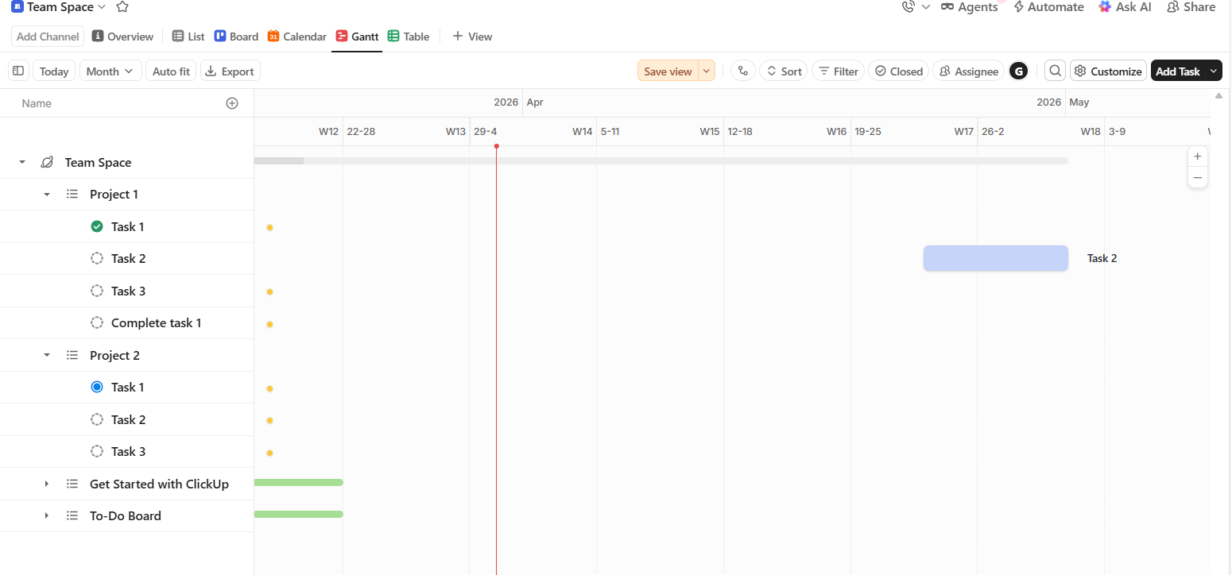The width and height of the screenshot is (1232, 575).
Task: Add column with plus icon beside Name
Action: pyautogui.click(x=232, y=103)
